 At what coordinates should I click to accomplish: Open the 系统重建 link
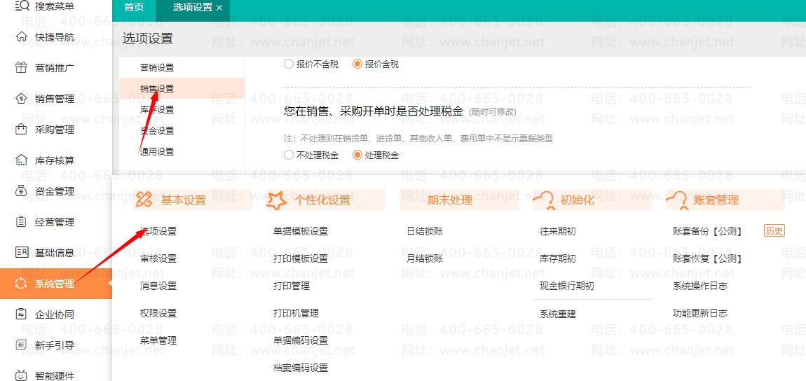558,313
